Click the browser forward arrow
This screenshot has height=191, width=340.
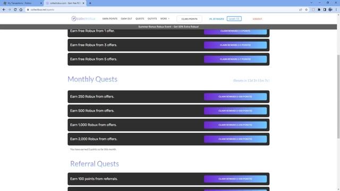point(10,10)
